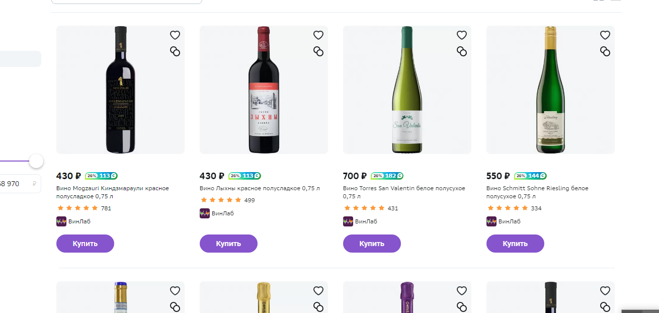Click the ВинЛаб seller logo under Лыхны

coord(205,213)
